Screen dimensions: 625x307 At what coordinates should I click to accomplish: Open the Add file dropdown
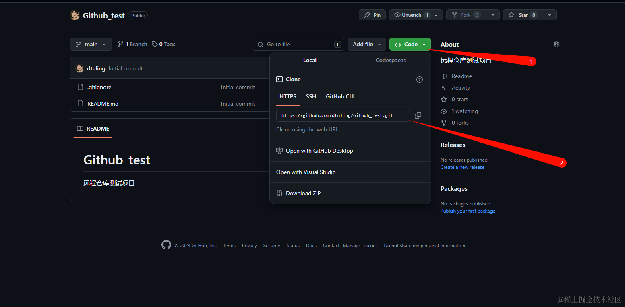pos(367,44)
